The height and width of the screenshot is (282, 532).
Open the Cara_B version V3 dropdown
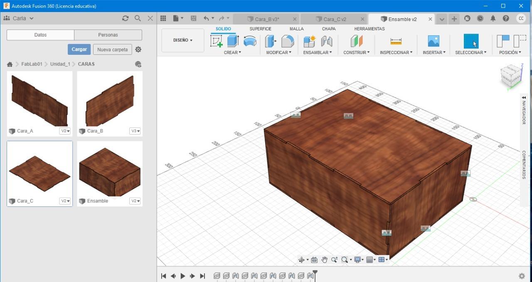pos(135,131)
